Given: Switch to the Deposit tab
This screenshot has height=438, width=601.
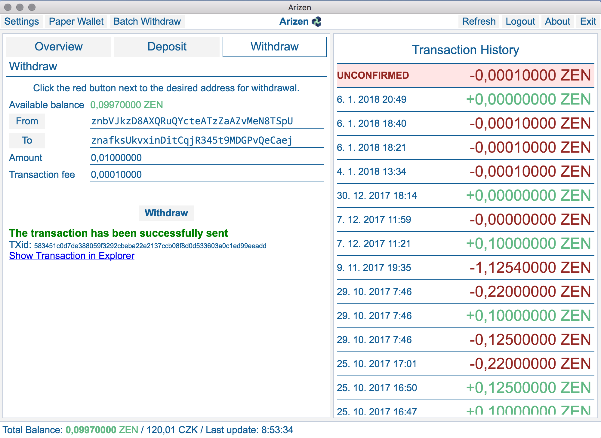Looking at the screenshot, I should click(167, 47).
